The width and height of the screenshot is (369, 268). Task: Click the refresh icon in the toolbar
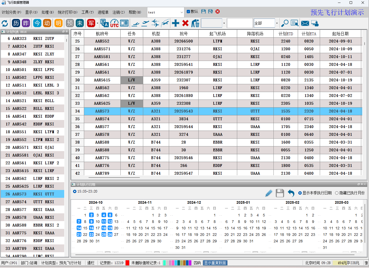tap(5, 23)
